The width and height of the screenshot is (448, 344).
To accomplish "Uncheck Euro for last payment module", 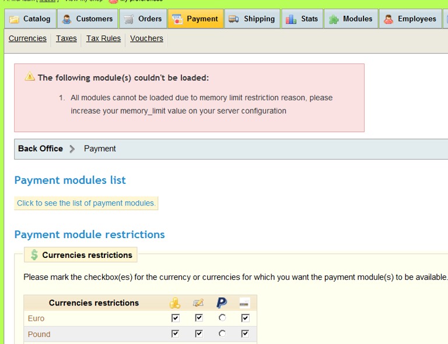I will click(x=245, y=318).
